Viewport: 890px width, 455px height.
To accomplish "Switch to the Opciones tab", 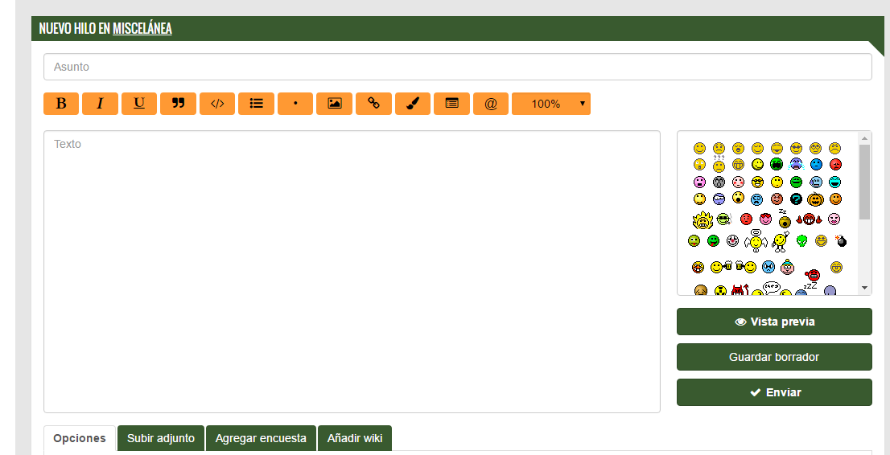I will [x=80, y=438].
